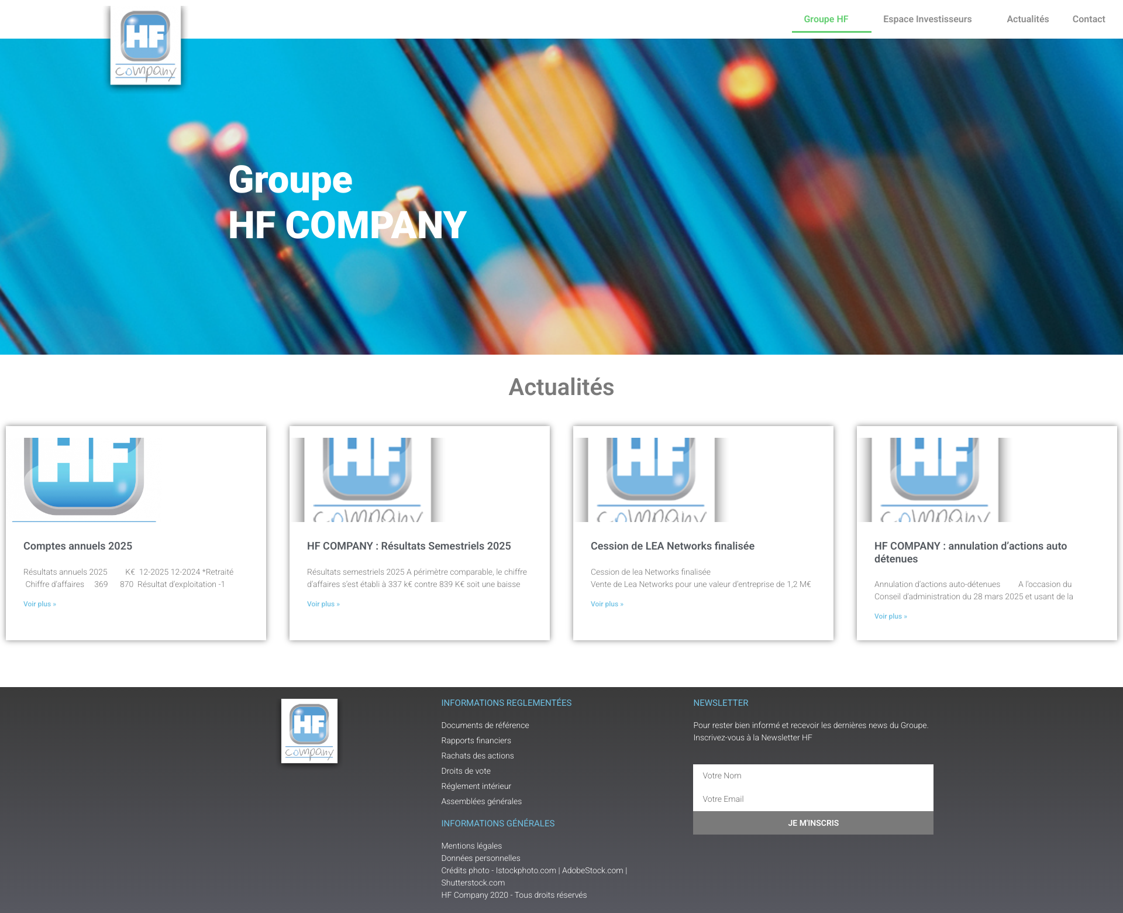Submit the newsletter with JE M'INSCRIS
This screenshot has width=1123, height=913.
813,823
